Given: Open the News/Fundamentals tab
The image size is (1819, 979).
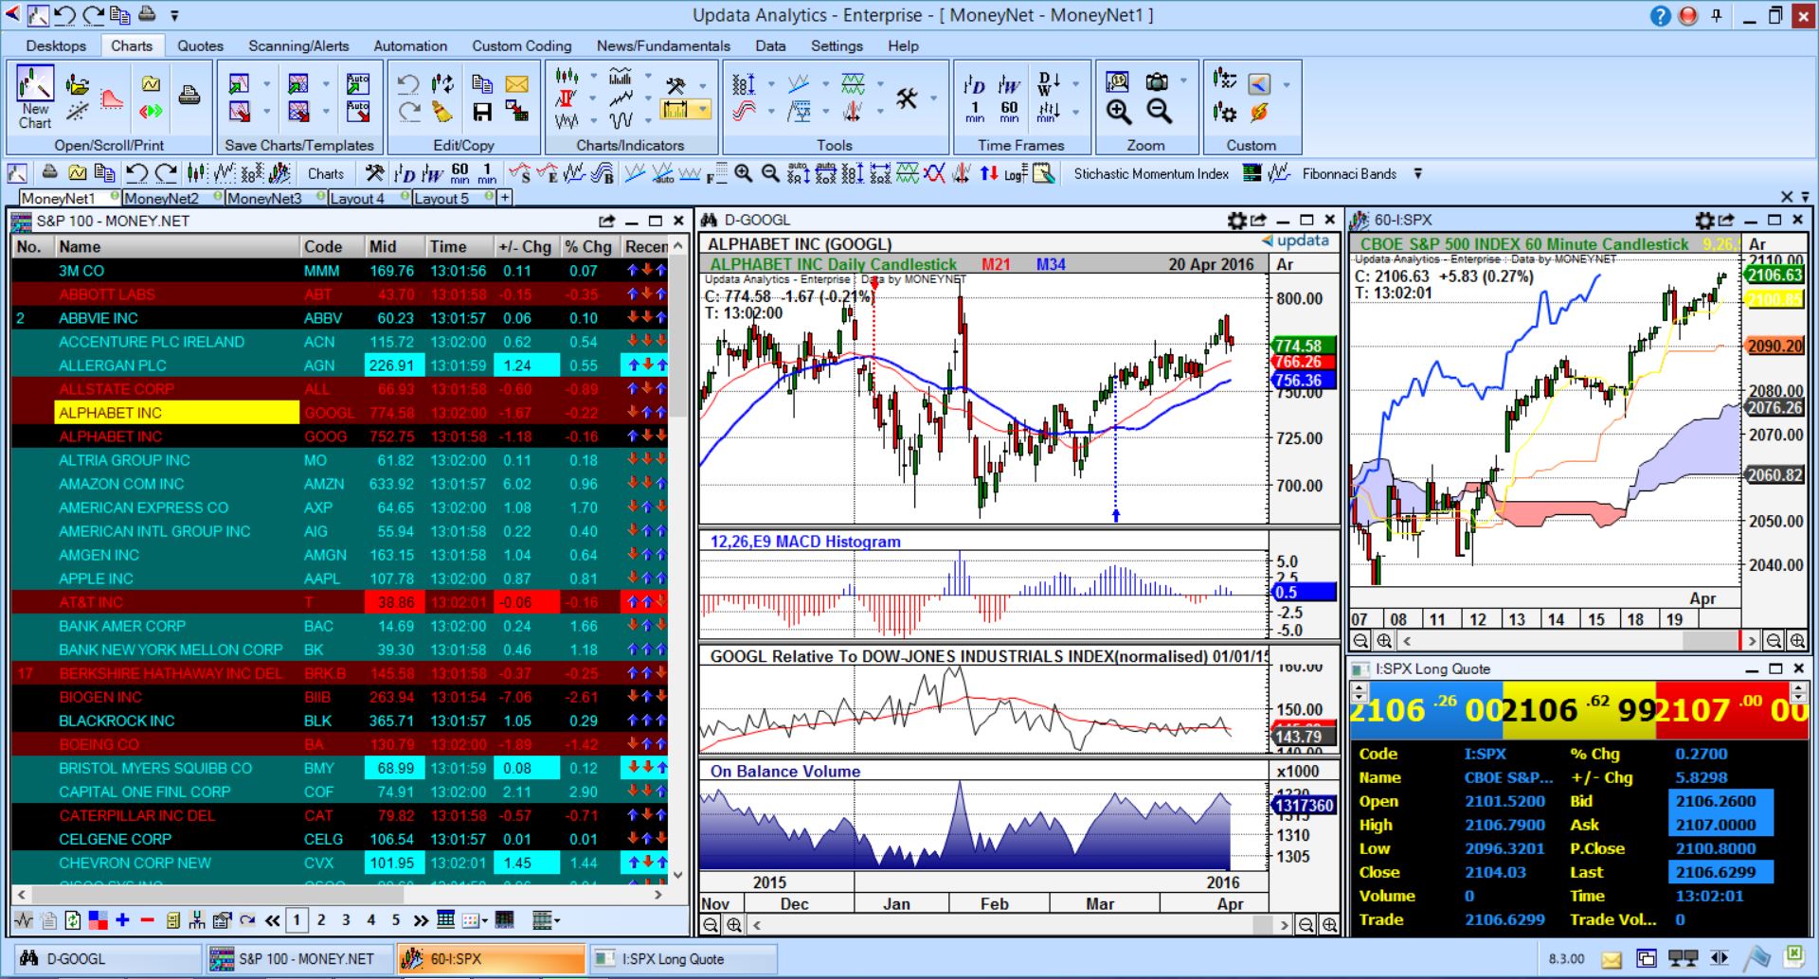Looking at the screenshot, I should click(x=663, y=45).
